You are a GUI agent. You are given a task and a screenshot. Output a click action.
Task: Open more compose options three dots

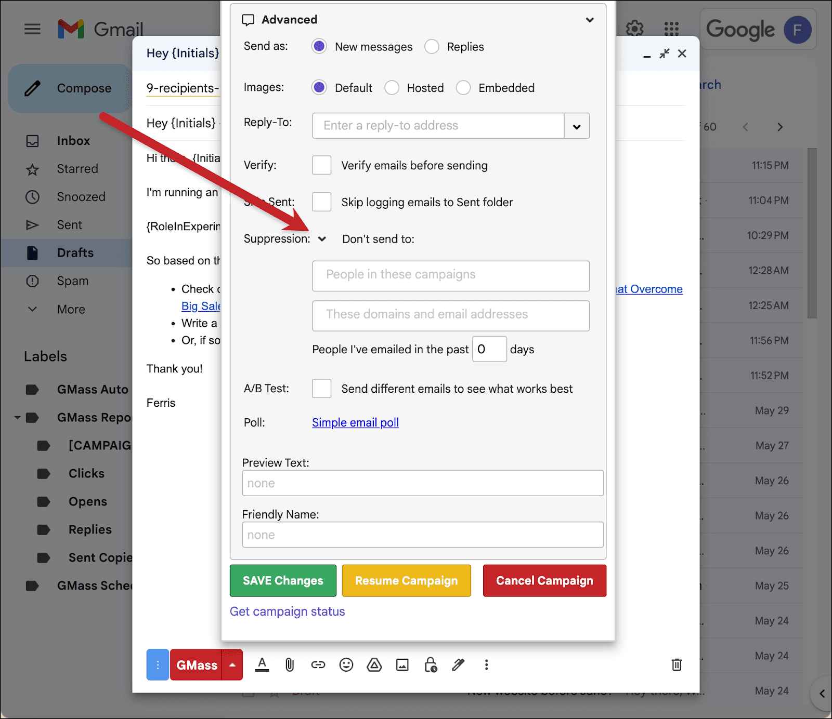486,664
